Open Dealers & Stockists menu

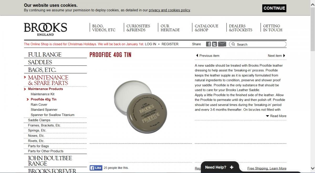(240, 28)
